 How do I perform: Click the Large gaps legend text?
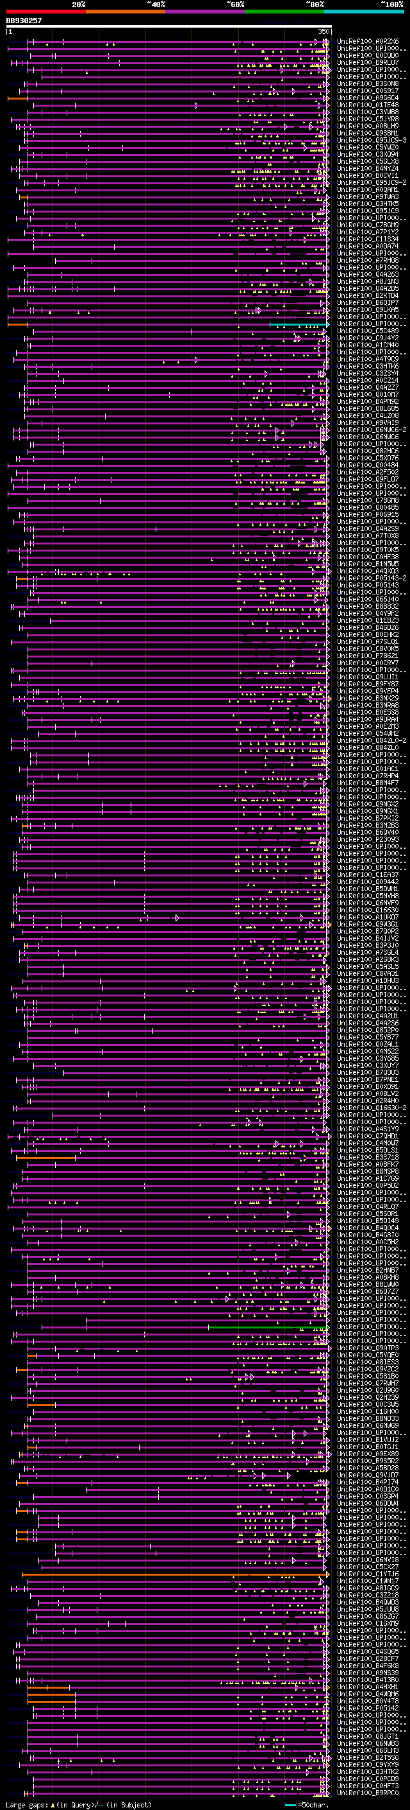(x=79, y=1804)
